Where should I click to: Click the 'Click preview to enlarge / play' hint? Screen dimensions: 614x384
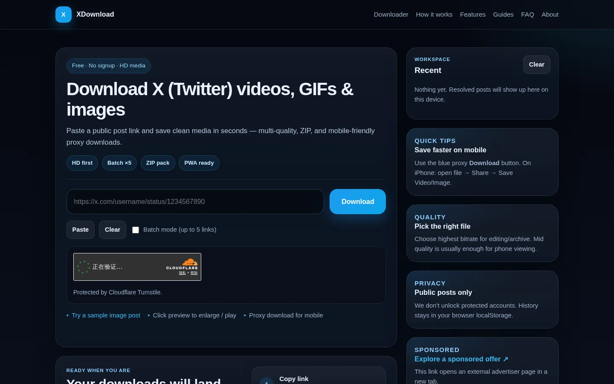[x=194, y=315]
